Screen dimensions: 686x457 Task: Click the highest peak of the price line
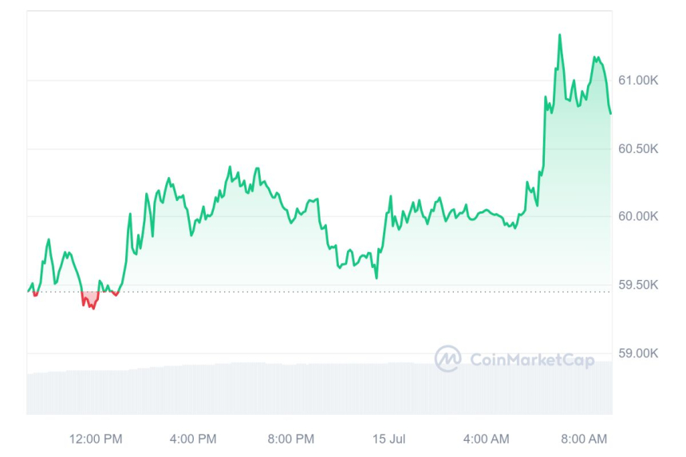(x=559, y=35)
